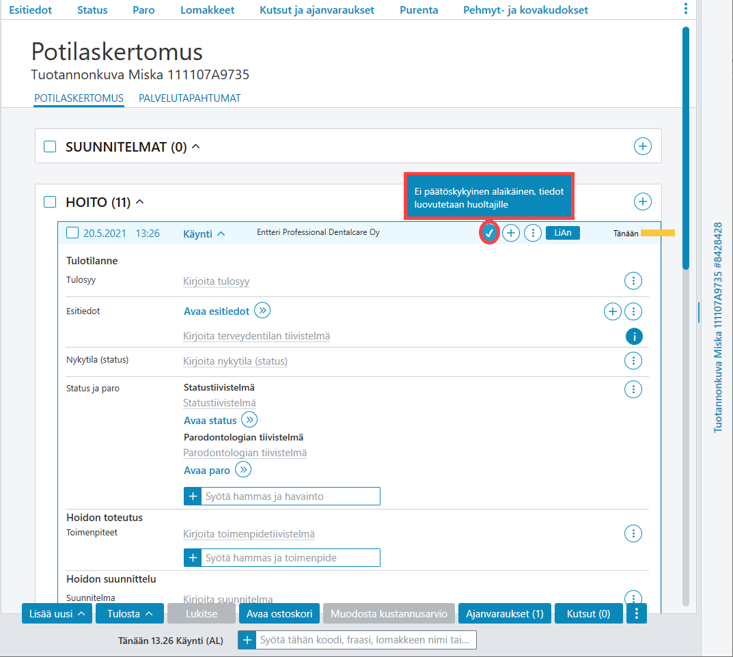Click the Kutsut (0) button
733x657 pixels.
tap(589, 613)
